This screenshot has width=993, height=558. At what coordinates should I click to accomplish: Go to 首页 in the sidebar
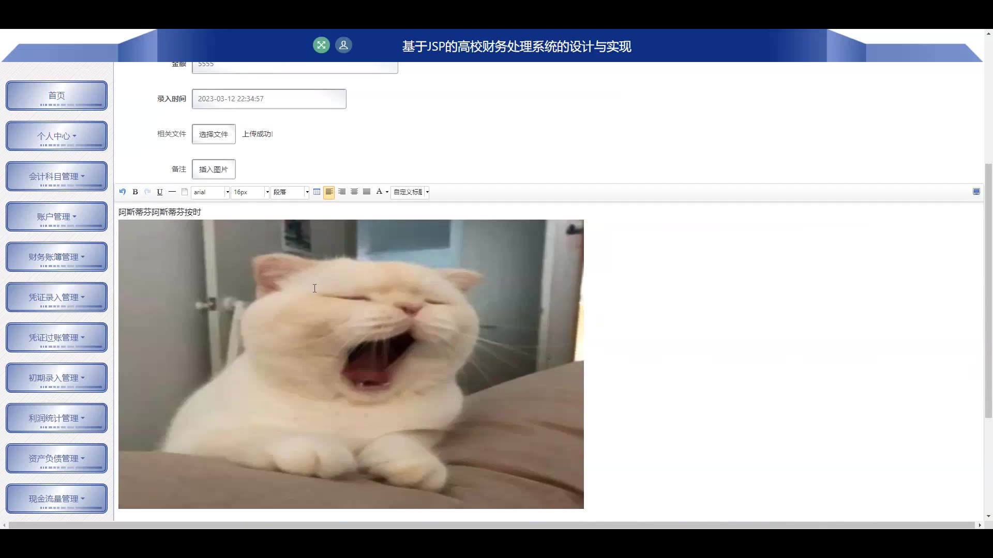click(56, 96)
